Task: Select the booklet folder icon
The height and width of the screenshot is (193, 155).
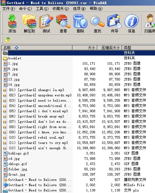Action: [x=5, y=58]
